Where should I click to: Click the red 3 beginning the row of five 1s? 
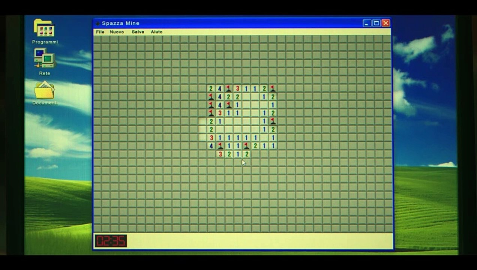[211, 138]
